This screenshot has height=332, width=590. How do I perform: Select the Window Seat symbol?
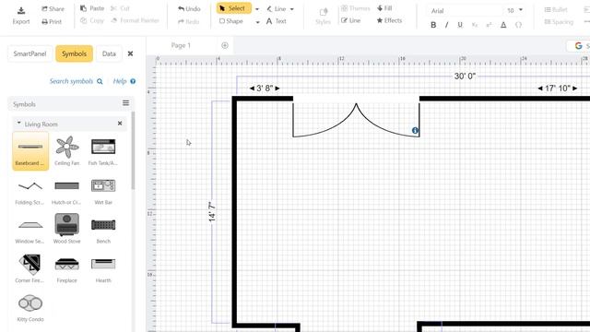[x=29, y=231]
